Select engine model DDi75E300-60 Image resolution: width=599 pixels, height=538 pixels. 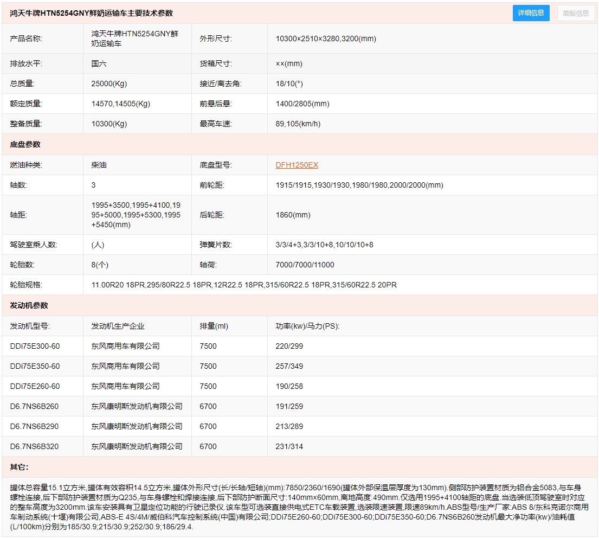[35, 346]
